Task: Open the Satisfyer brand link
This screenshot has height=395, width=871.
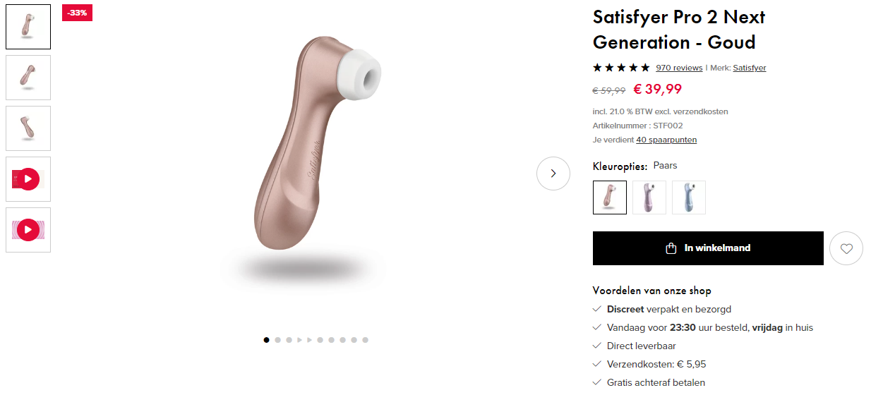Action: [750, 68]
